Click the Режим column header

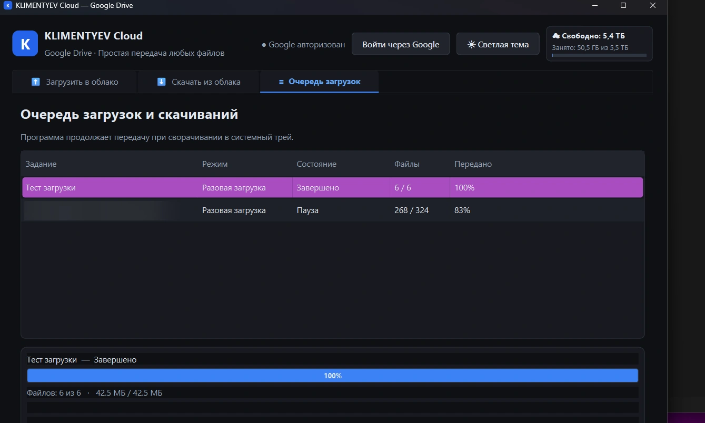[x=215, y=164]
